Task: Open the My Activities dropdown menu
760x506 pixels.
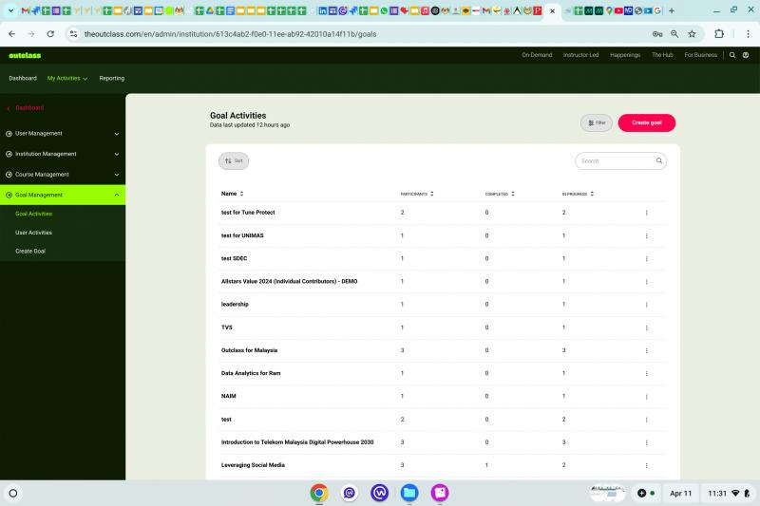Action: (x=67, y=79)
